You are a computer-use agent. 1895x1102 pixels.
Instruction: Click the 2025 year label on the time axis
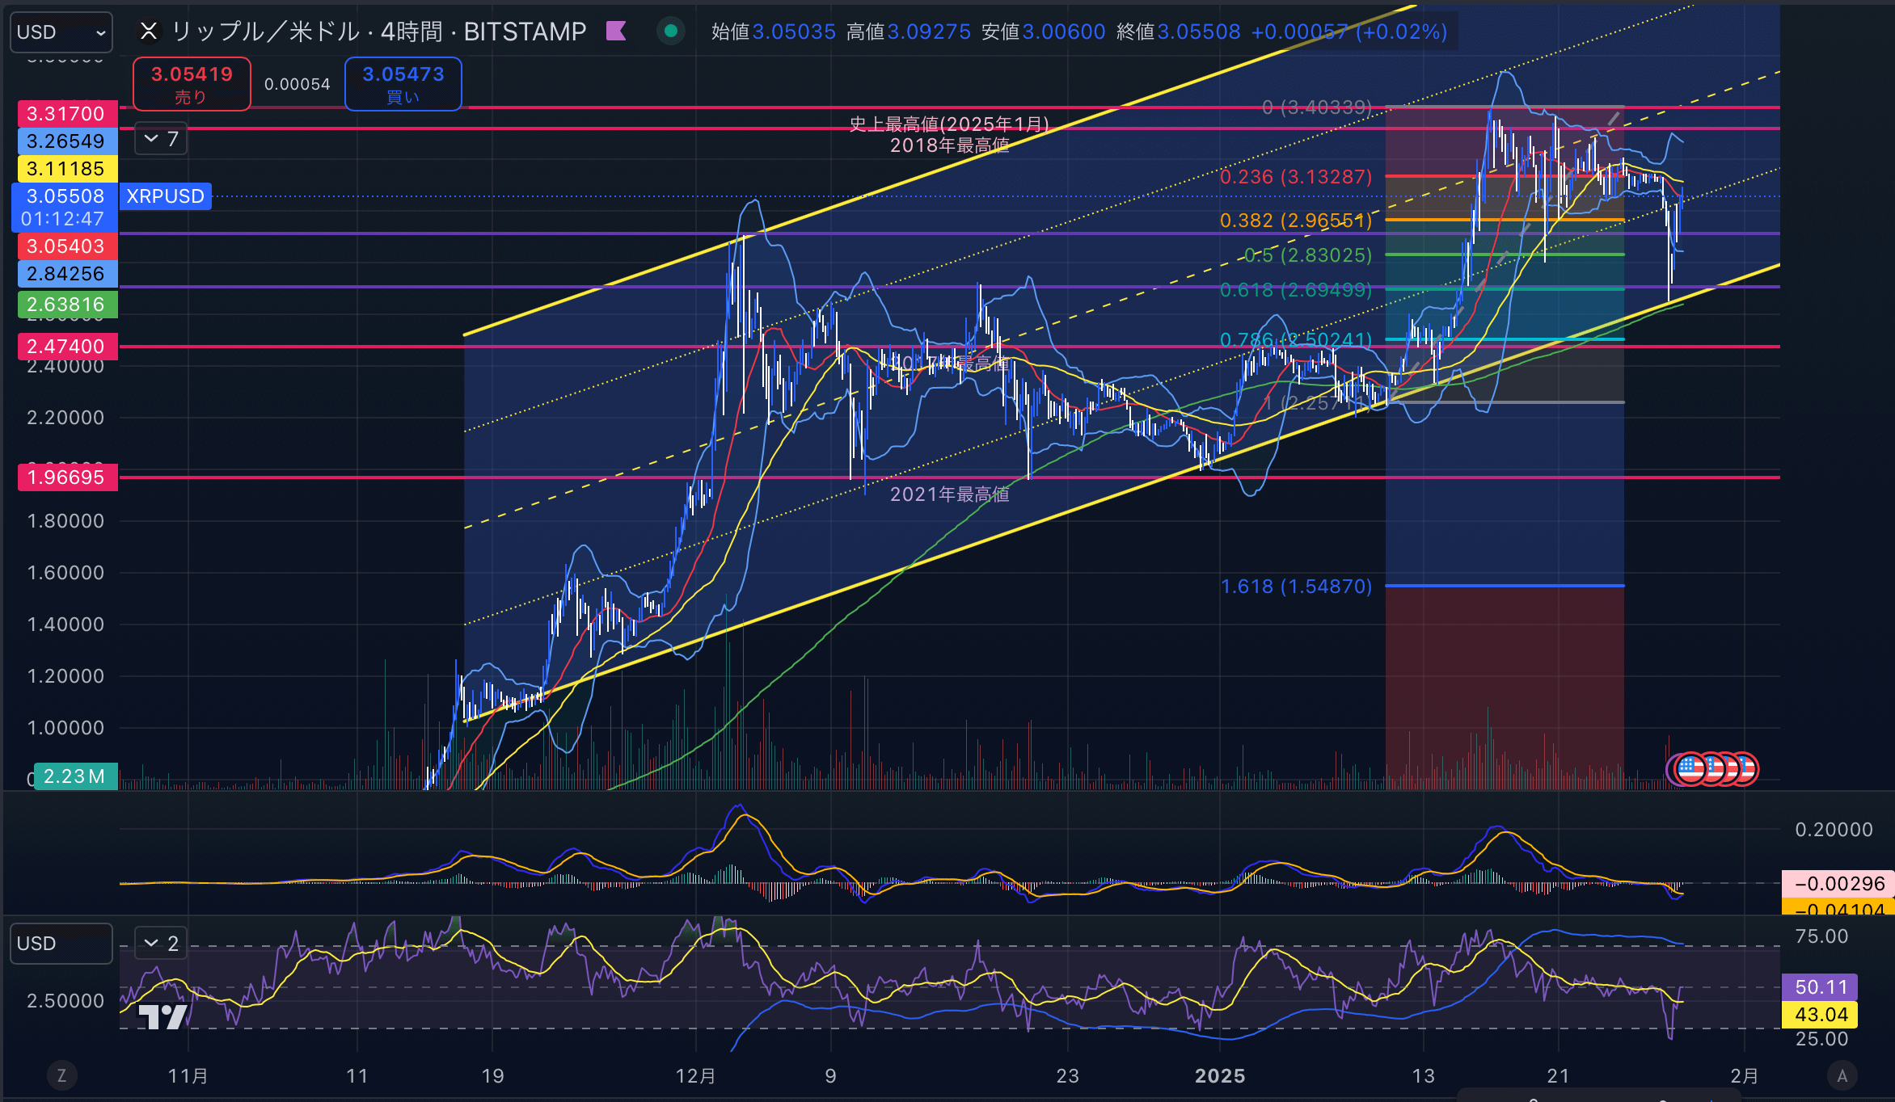pos(1220,1076)
